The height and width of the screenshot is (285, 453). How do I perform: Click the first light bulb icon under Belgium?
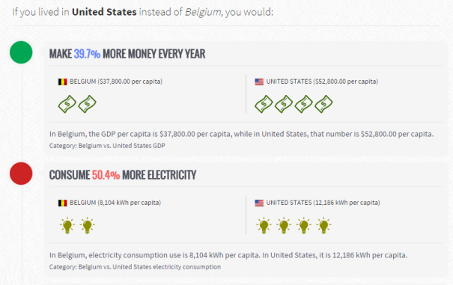pyautogui.click(x=67, y=225)
